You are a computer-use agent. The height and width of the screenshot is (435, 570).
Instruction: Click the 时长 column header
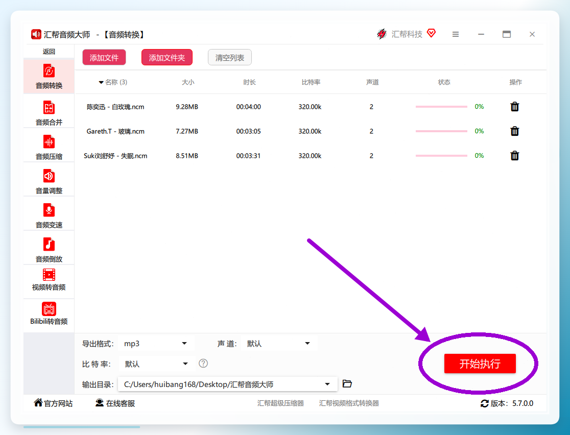tap(249, 82)
